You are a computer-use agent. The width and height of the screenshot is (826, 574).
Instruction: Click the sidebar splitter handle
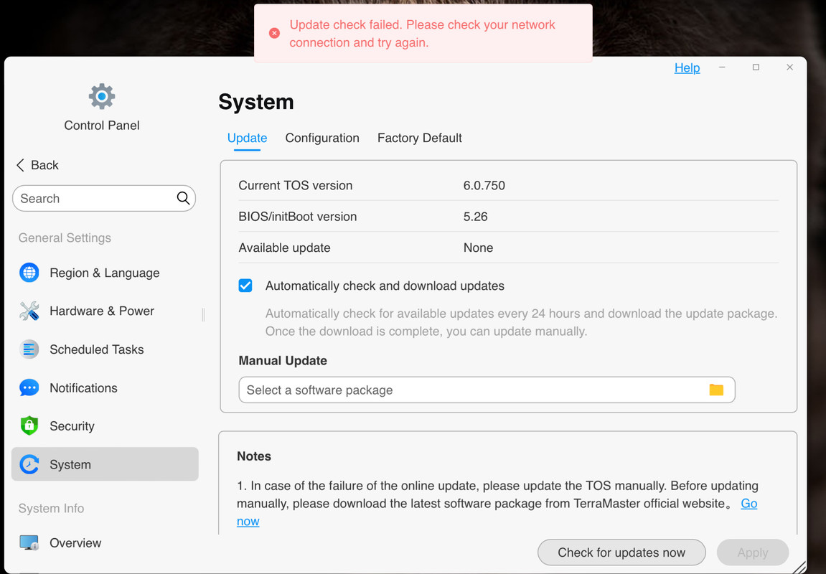[x=203, y=314]
